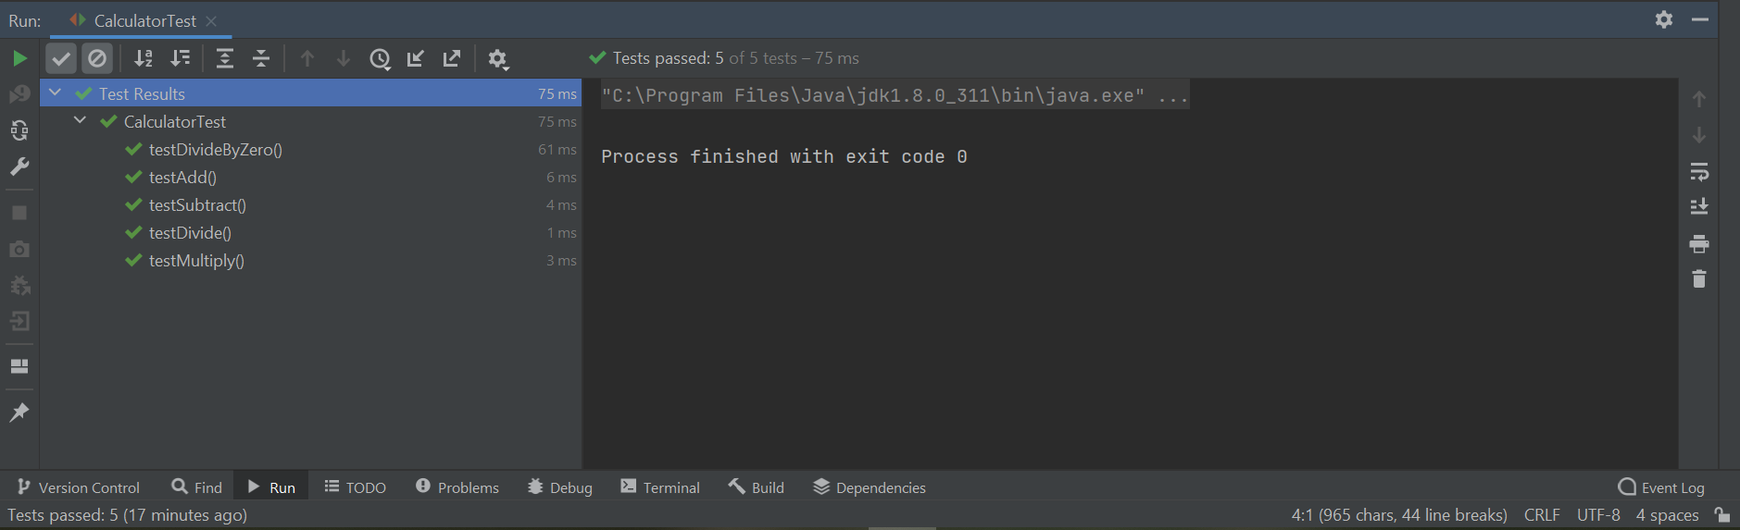
Task: Pin the CalculatorTest run tab
Action: click(x=19, y=413)
